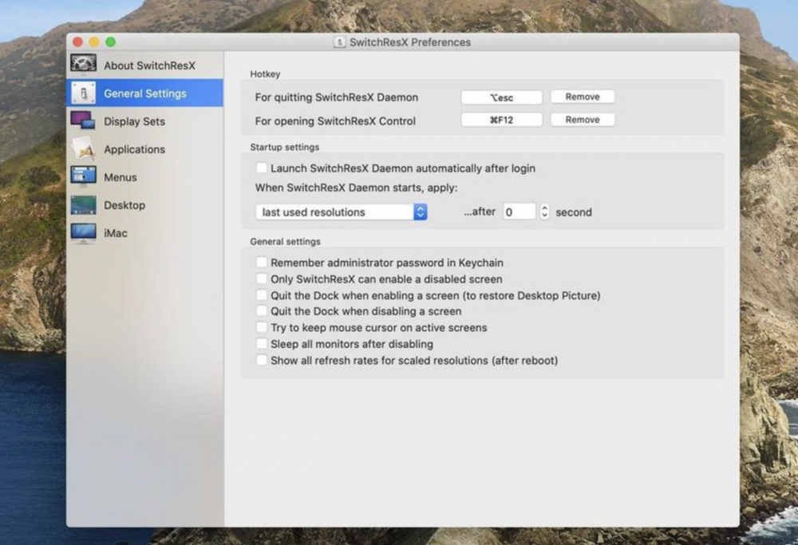Click the About SwitchResX gear icon
Screen dimensions: 798x545
(x=84, y=64)
